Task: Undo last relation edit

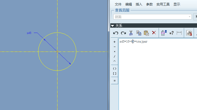Action: click(115, 33)
